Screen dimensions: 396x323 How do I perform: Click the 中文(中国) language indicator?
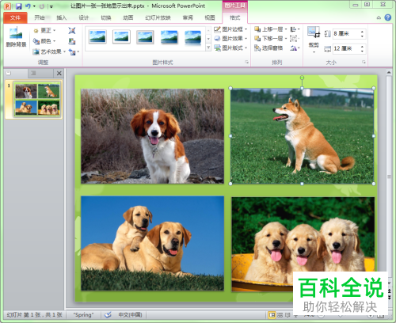(x=130, y=315)
